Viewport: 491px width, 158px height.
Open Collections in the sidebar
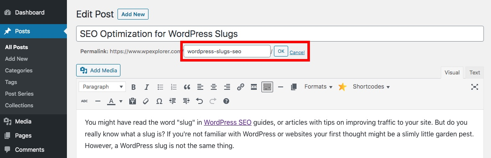(x=19, y=105)
